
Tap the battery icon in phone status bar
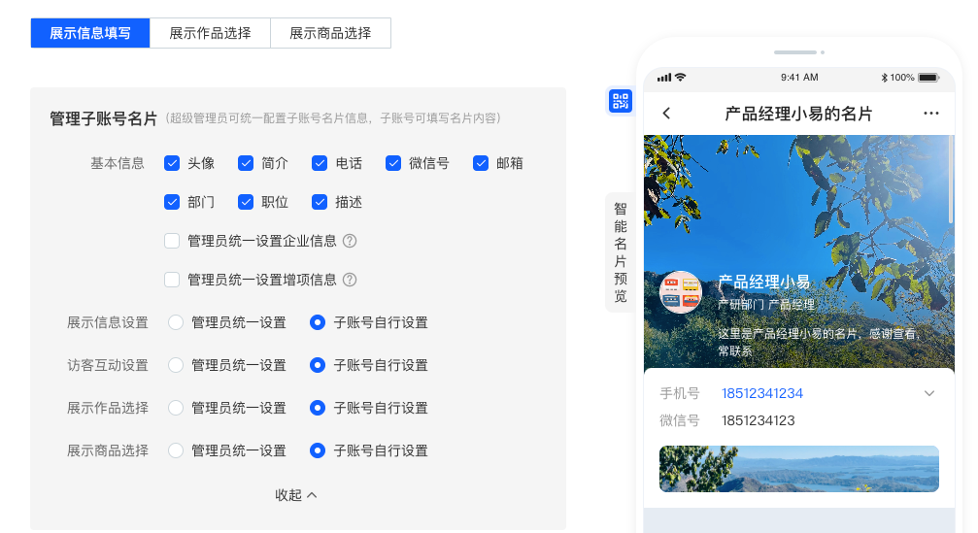928,78
